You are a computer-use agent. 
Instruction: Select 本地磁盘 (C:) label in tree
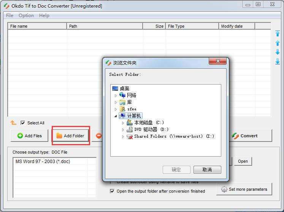pyautogui.click(x=149, y=123)
